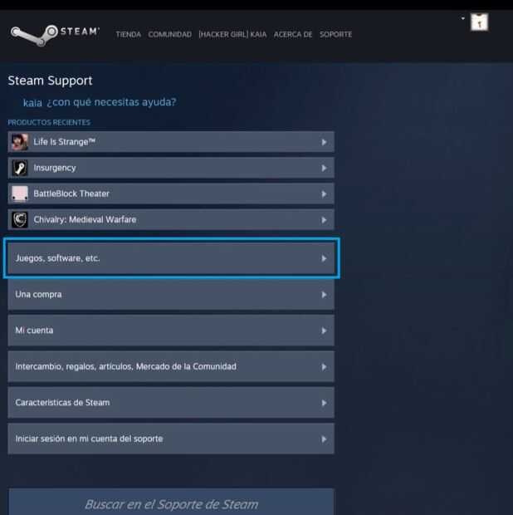Select Life Is Strange product

171,142
